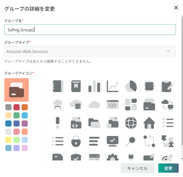The width and height of the screenshot is (183, 177).
Task: Select the monitor with checkmark icon
Action: coord(112,141)
